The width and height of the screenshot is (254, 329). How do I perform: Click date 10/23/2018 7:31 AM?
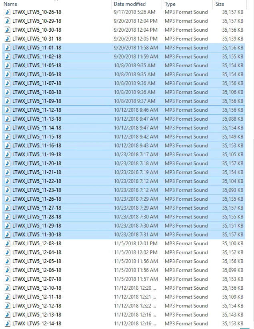(136, 234)
